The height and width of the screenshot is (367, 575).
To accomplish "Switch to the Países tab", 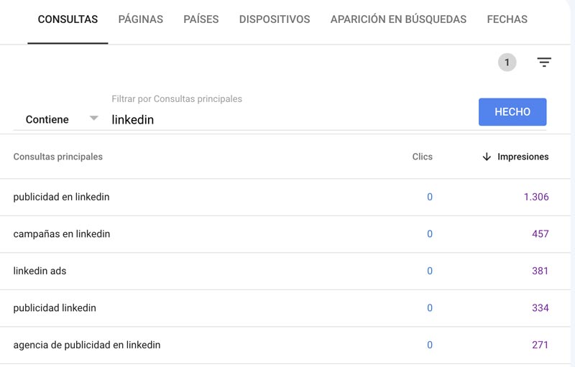I will [201, 19].
